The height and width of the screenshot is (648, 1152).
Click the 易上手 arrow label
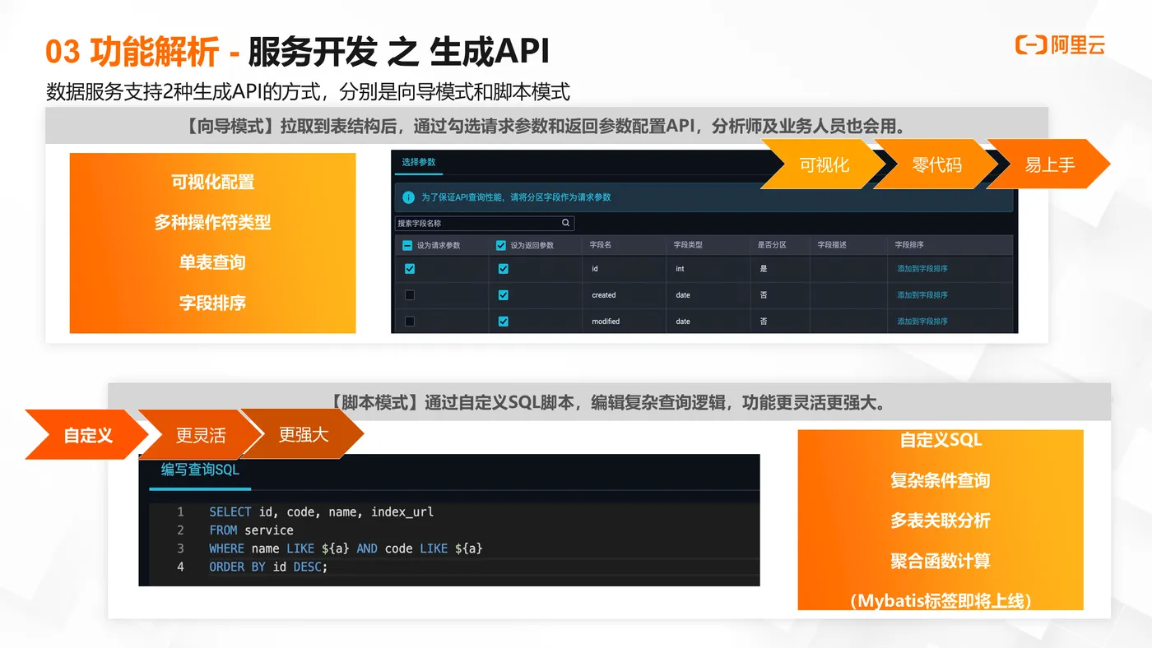1050,164
